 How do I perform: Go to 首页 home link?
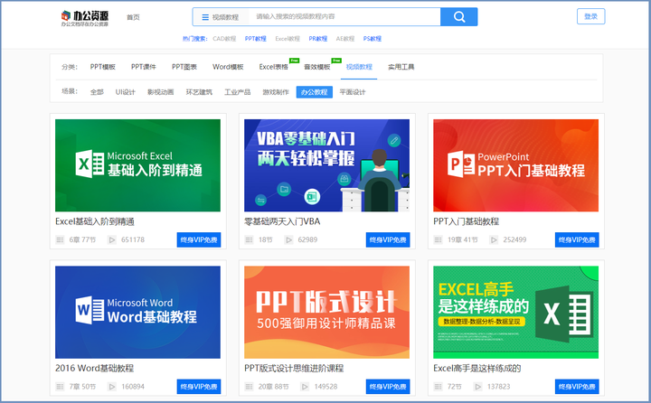[133, 17]
